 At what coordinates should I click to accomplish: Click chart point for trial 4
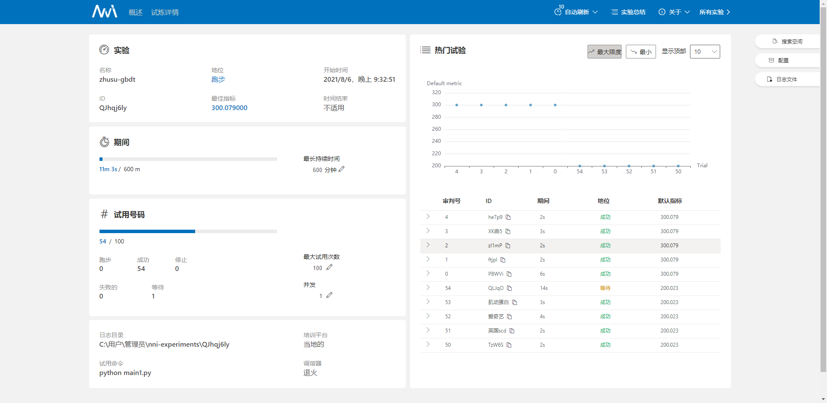click(457, 105)
